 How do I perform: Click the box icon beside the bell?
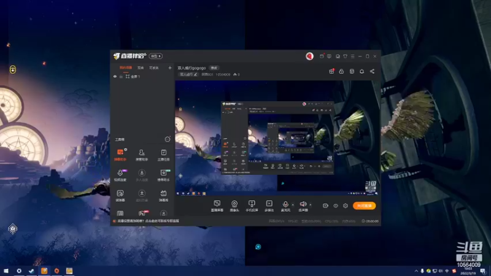352,71
